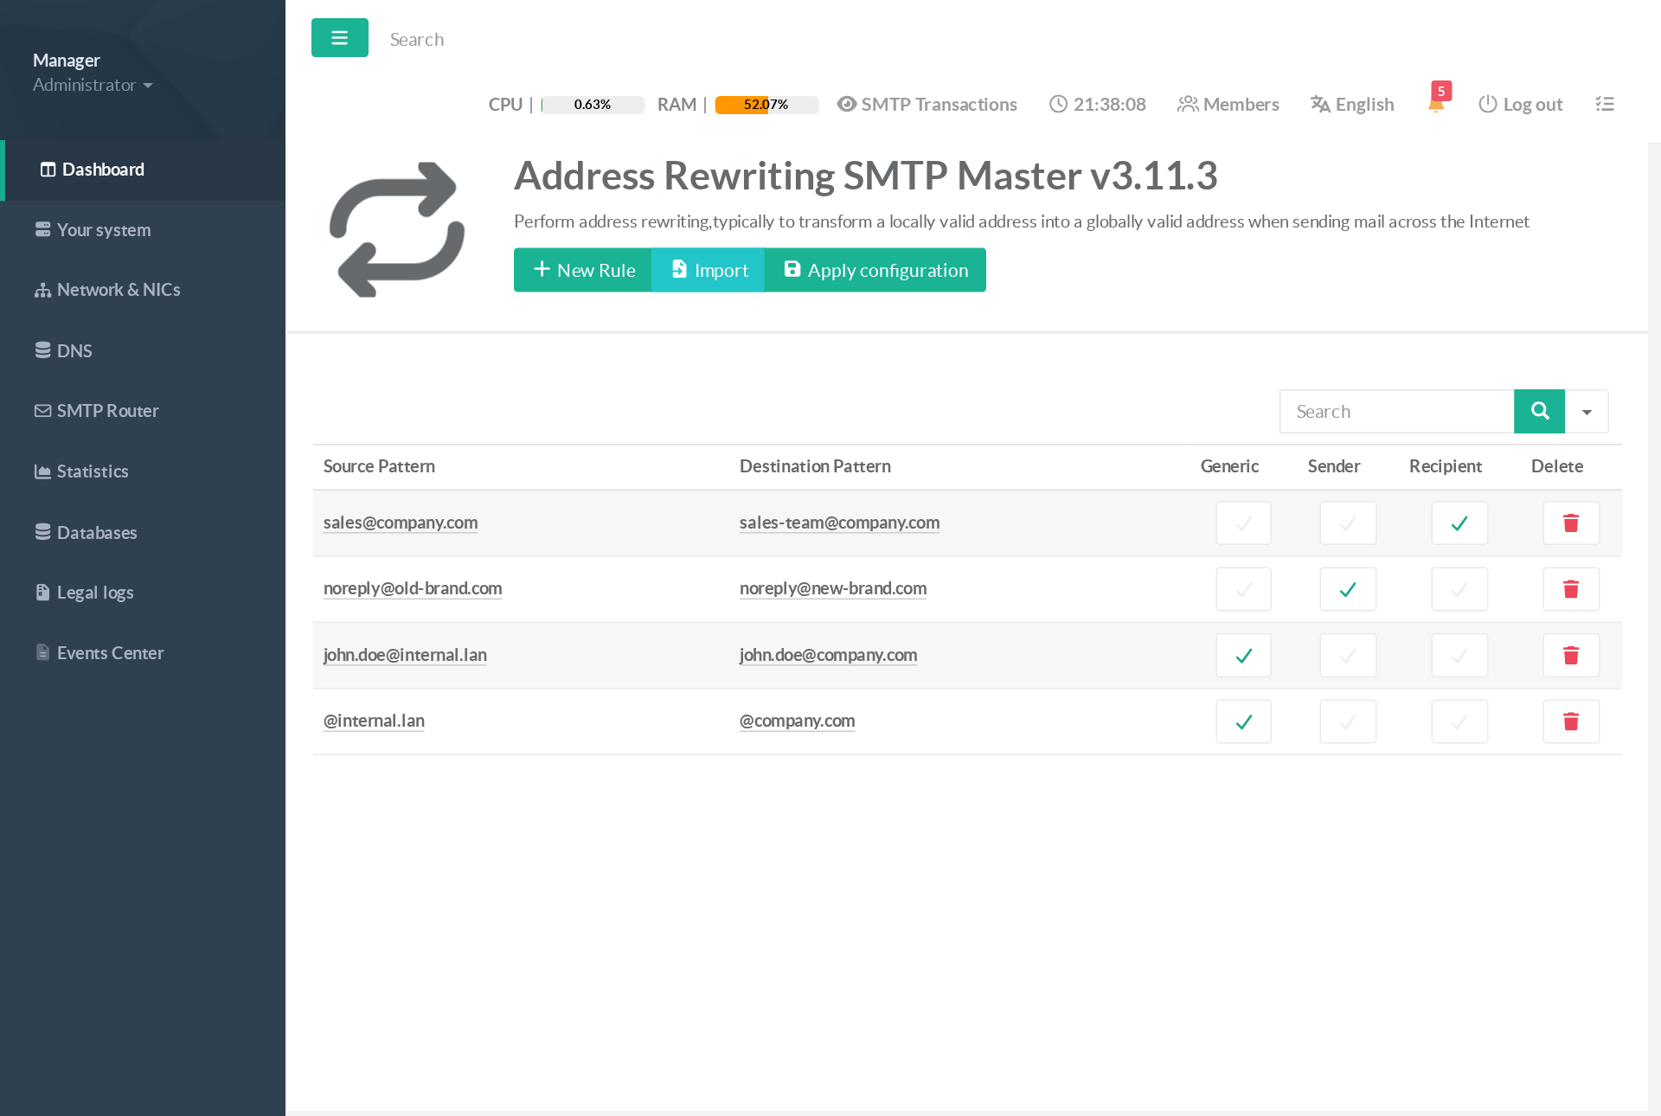
Task: Open Dashboard in the sidebar
Action: click(143, 170)
